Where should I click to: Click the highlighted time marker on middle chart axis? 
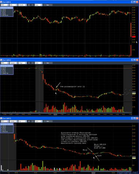[55, 115]
